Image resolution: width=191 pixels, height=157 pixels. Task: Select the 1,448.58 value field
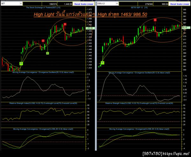tap(65, 4)
